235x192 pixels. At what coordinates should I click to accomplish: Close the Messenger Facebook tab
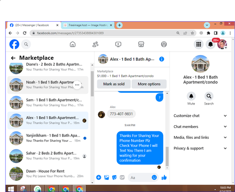[x=57, y=25]
